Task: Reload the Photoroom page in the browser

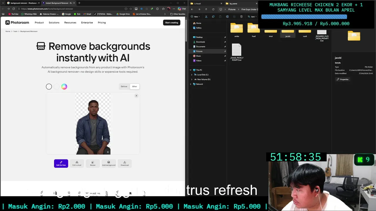Action: (14, 9)
